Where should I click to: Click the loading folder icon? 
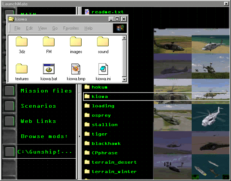pos(87,106)
